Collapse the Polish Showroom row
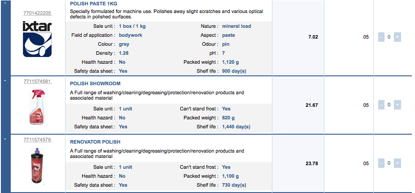The width and height of the screenshot is (415, 193). pos(4,80)
